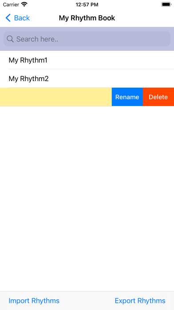Screen dimensions: 174x310
Task: Tap the Wi-Fi status icon
Action: (24, 4)
